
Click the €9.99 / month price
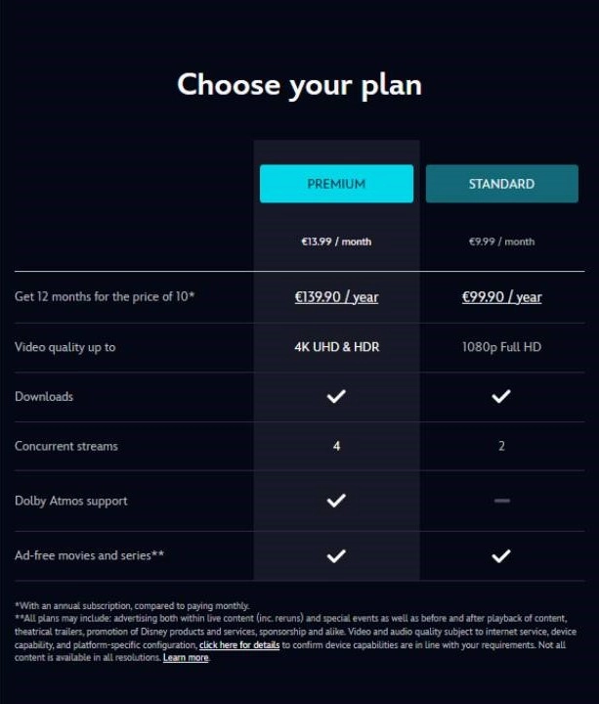click(501, 242)
